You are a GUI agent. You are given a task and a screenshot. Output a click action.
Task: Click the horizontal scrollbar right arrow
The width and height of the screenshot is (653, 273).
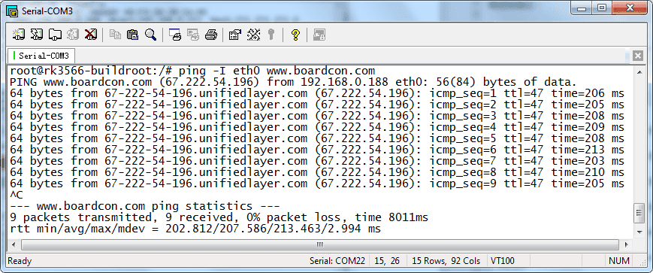coord(627,244)
